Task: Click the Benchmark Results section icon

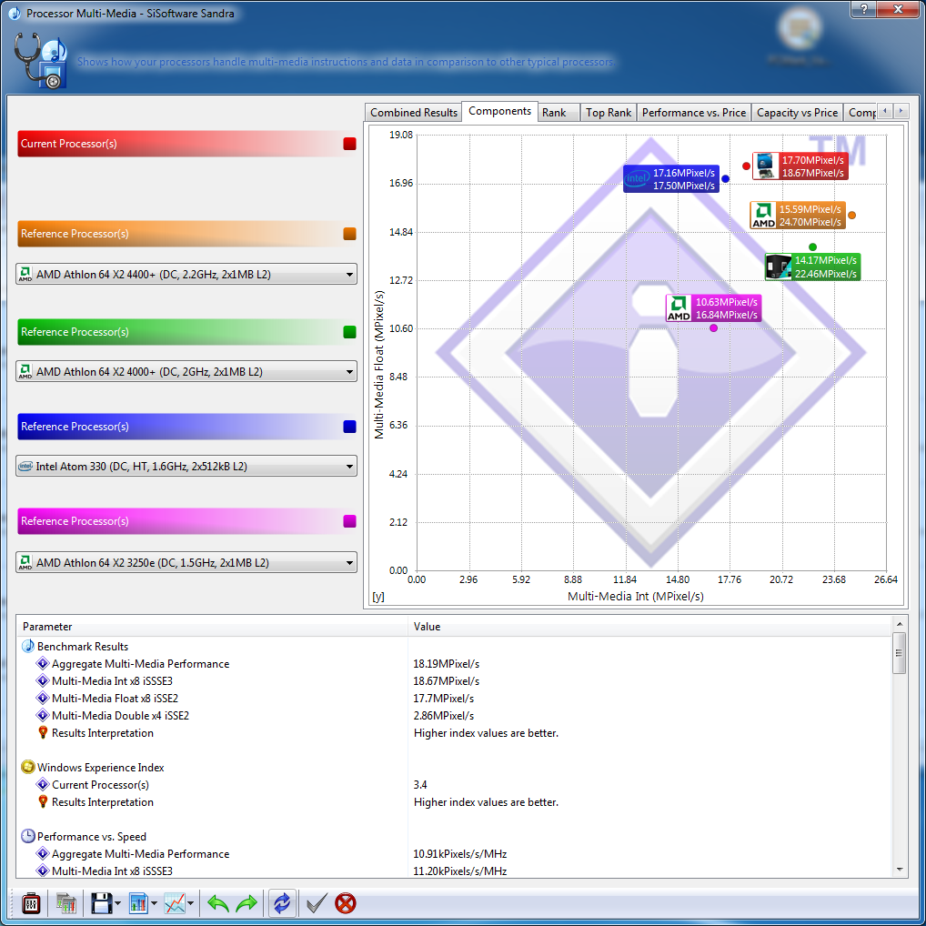Action: pos(28,647)
